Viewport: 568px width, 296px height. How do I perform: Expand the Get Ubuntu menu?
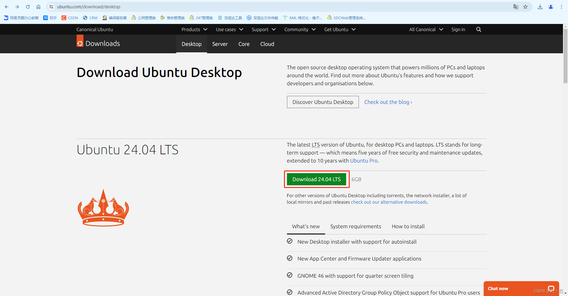(x=340, y=29)
